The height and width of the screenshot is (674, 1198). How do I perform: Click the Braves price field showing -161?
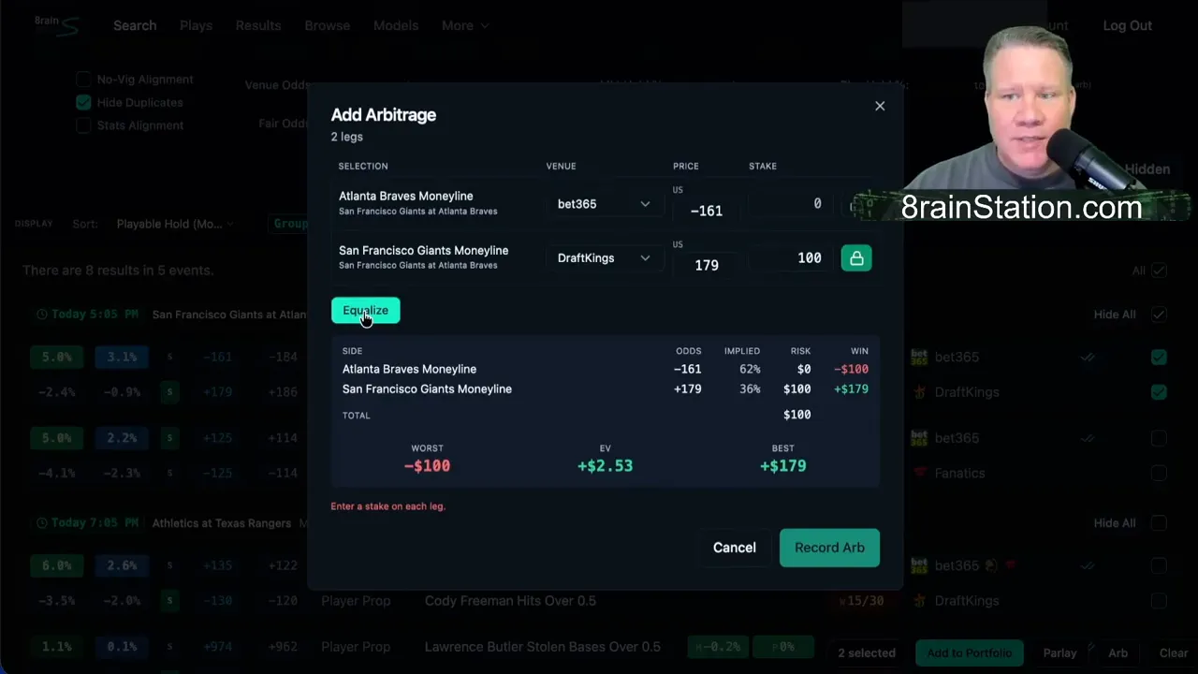707,211
